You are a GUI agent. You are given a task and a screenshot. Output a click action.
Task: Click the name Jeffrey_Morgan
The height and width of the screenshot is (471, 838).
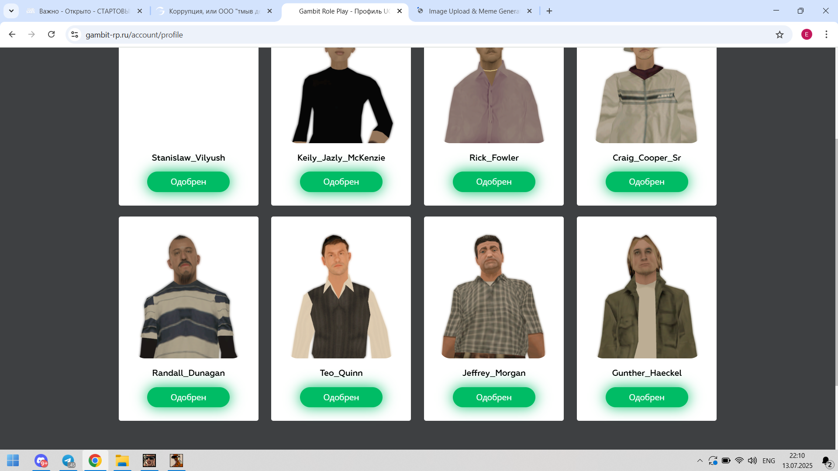pyautogui.click(x=494, y=373)
